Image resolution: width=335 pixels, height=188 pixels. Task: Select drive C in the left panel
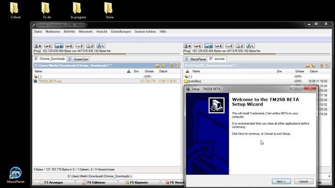48,46
